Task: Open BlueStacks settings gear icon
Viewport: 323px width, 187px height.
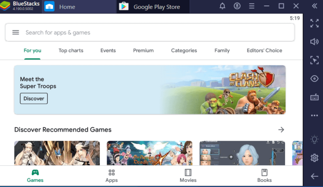Action: (x=314, y=158)
